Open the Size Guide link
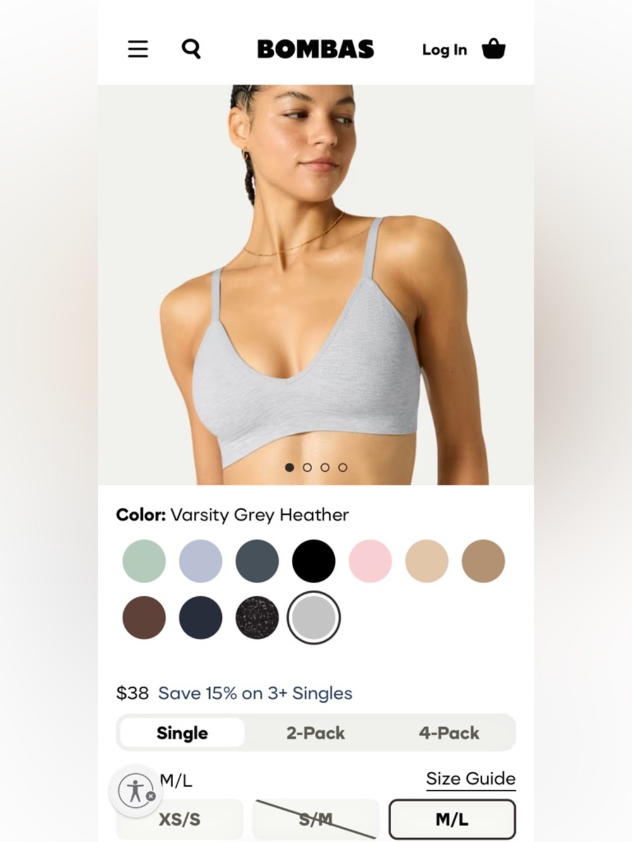Viewport: 632px width, 842px height. [x=471, y=779]
